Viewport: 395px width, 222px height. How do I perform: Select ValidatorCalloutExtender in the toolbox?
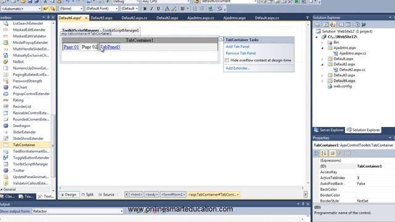(x=30, y=183)
